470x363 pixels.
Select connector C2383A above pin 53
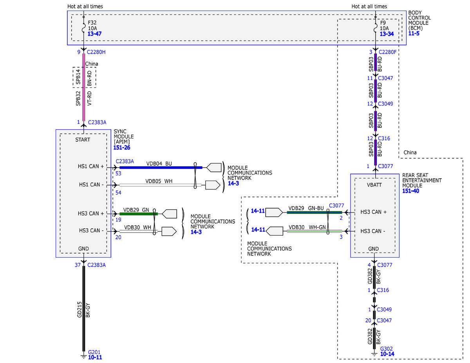point(125,161)
